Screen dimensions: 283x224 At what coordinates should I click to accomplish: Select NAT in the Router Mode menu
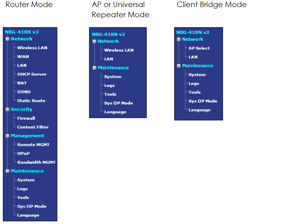coord(22,83)
